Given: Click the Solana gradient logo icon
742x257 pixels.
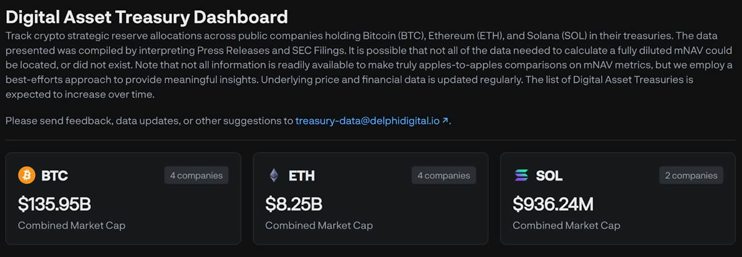Looking at the screenshot, I should click(521, 176).
